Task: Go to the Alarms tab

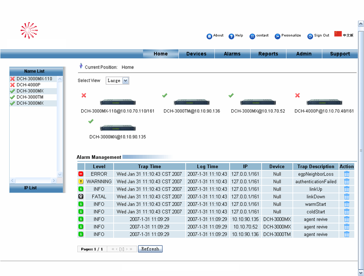Action: point(232,54)
